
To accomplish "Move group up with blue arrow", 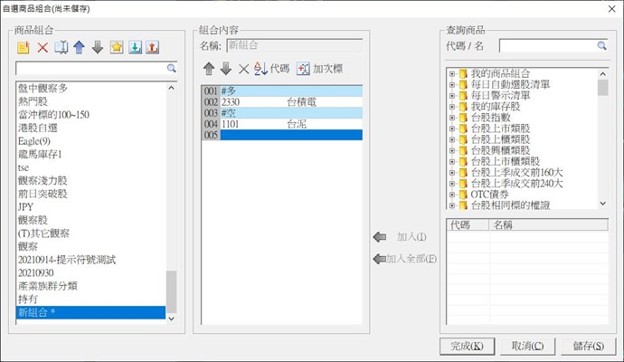I will click(79, 47).
